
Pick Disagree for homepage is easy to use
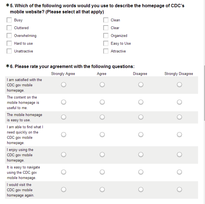point(141,117)
